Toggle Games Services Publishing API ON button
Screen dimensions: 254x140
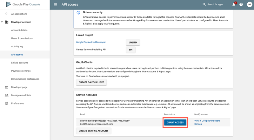[130, 50]
